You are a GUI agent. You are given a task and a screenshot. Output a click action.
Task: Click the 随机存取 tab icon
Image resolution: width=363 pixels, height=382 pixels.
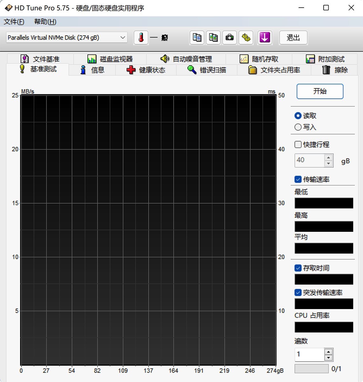[244, 59]
